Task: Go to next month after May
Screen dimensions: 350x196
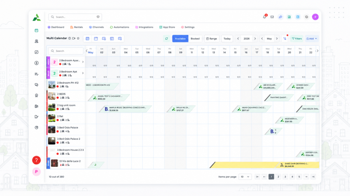Action: (x=277, y=39)
